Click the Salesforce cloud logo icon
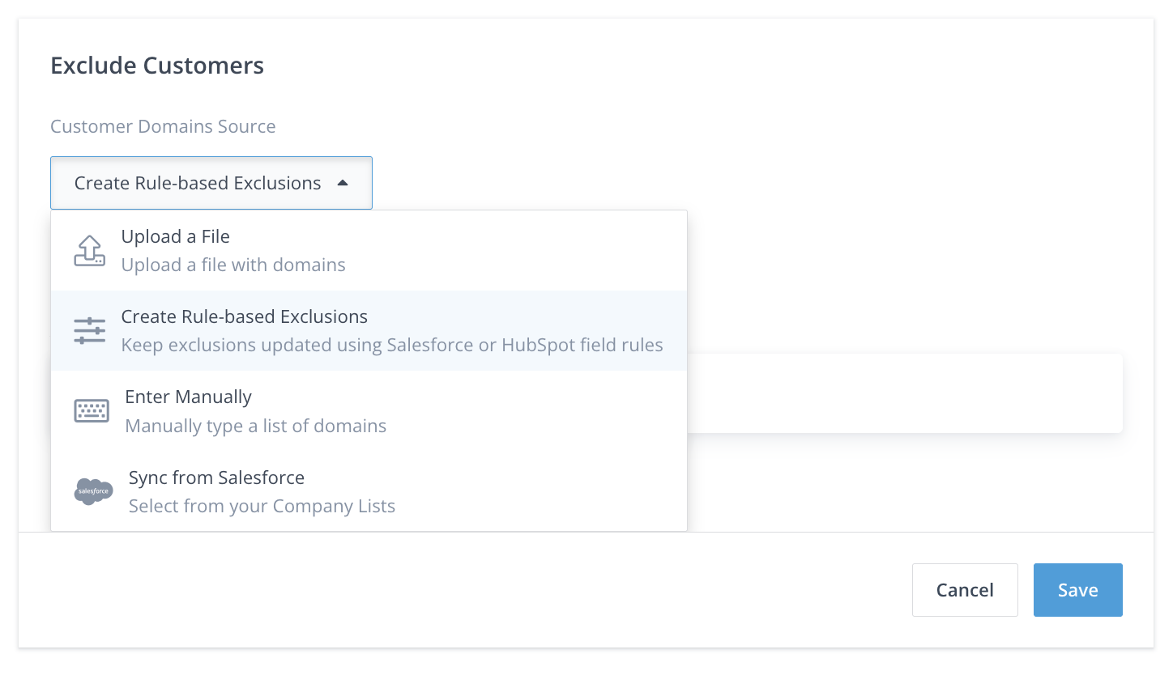This screenshot has height=675, width=1173. [x=93, y=491]
